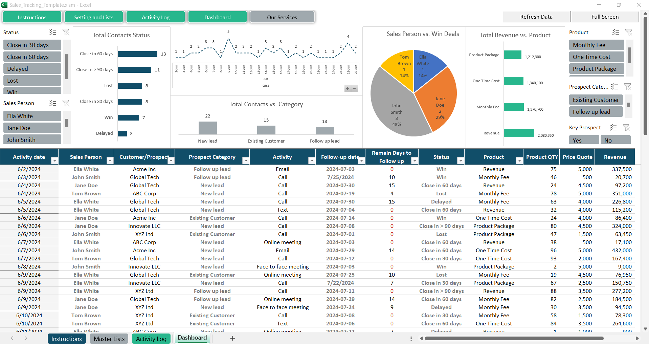
Task: Open the Activity date column filter dropdown
Action: pos(54,161)
